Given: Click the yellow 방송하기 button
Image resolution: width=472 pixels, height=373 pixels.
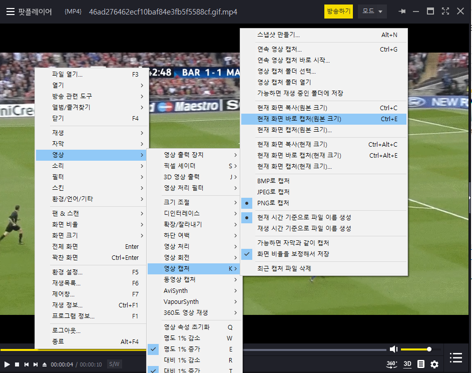Looking at the screenshot, I should pos(339,12).
